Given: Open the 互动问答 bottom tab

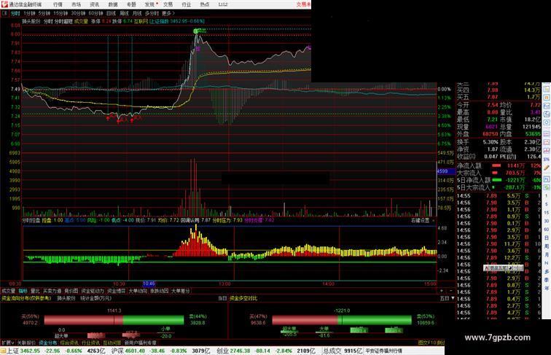Looking at the screenshot, I should [x=112, y=343].
